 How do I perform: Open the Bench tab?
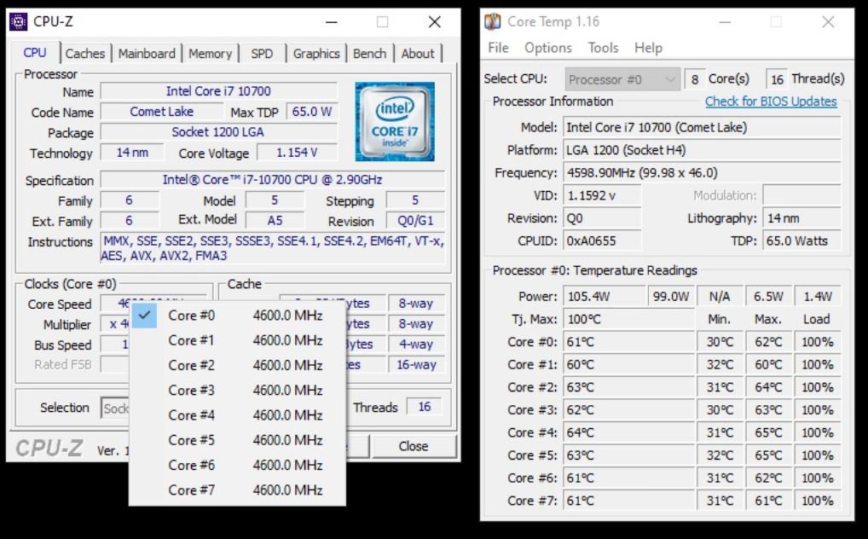pos(369,54)
